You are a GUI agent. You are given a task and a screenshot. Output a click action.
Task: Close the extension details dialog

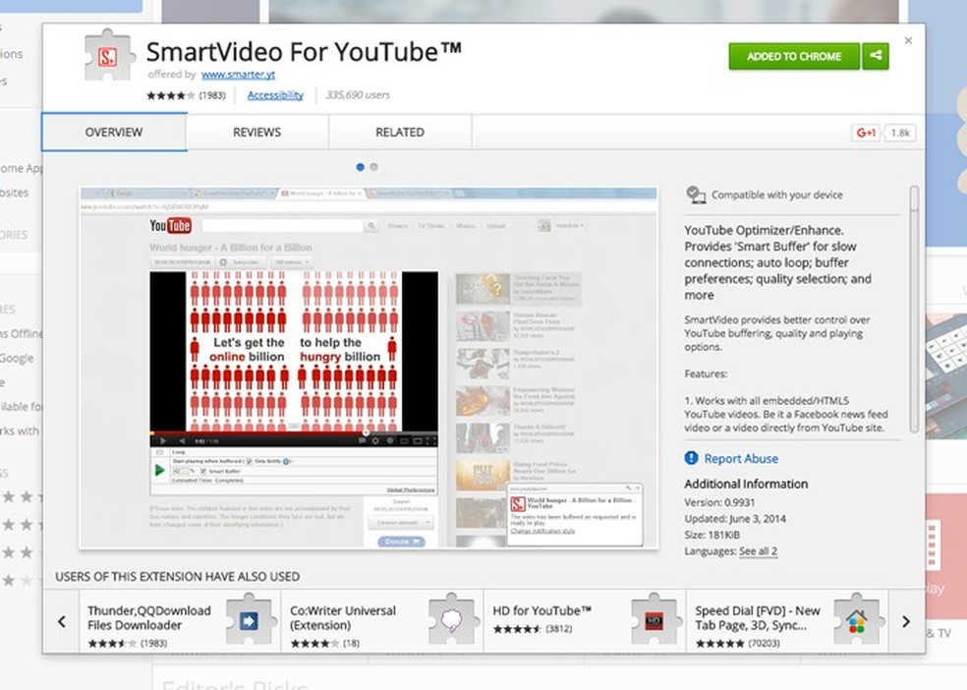908,40
